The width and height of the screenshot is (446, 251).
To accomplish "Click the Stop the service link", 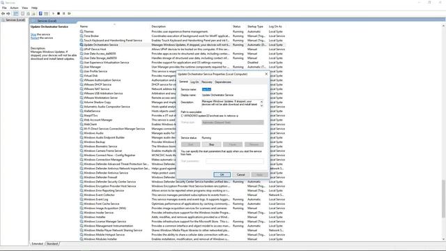I will pyautogui.click(x=33, y=34).
